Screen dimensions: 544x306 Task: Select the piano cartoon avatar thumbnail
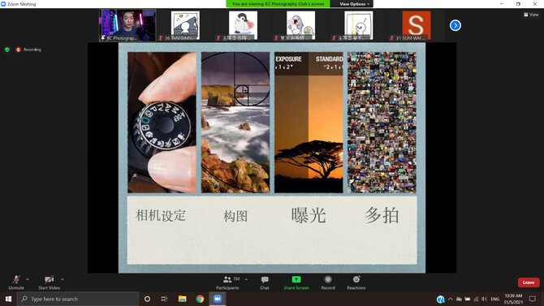click(185, 25)
